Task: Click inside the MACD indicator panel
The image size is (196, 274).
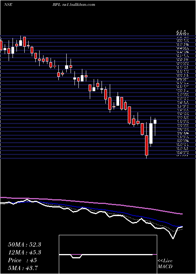Action: (x=108, y=254)
